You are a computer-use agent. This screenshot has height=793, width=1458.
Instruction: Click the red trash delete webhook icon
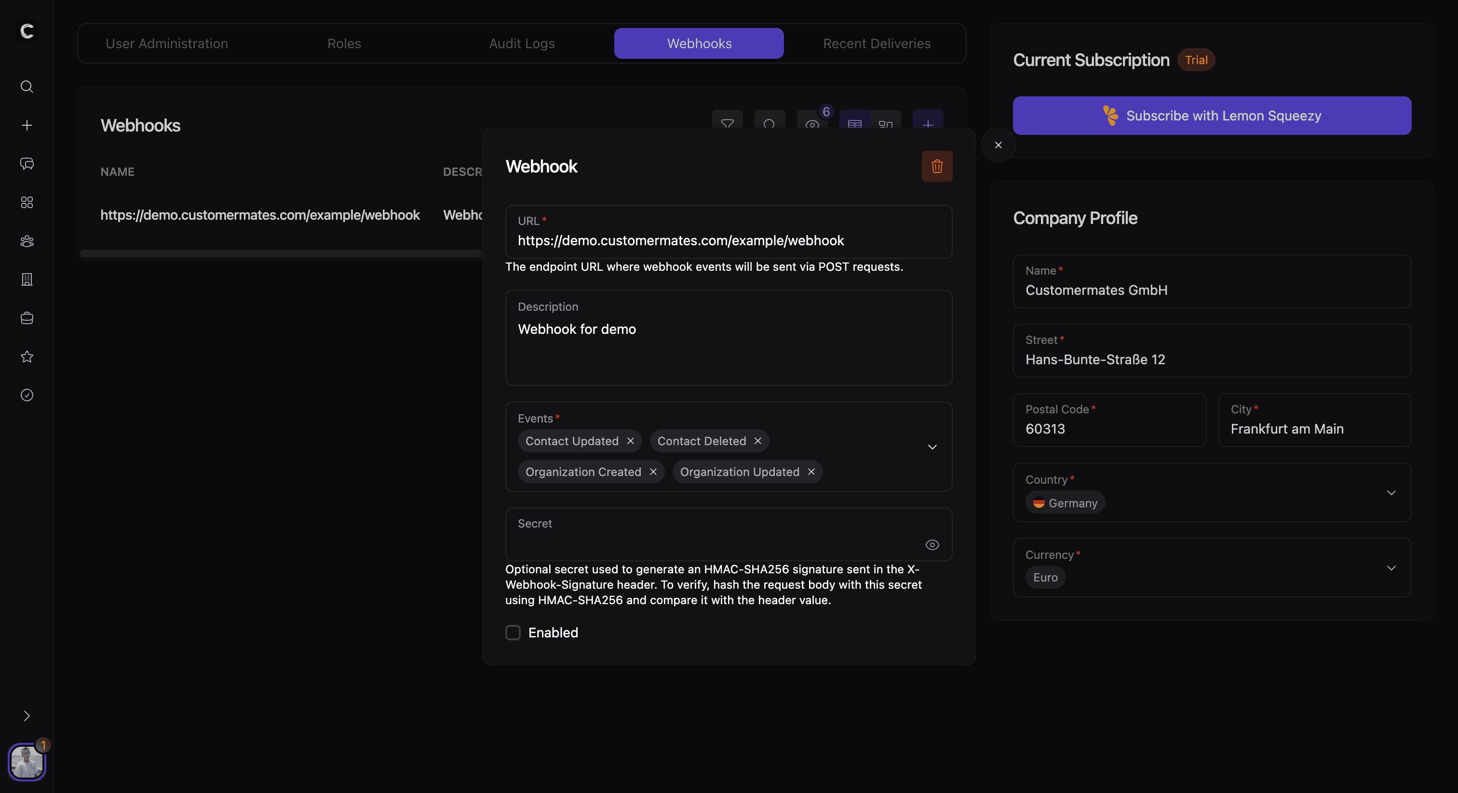click(x=937, y=166)
